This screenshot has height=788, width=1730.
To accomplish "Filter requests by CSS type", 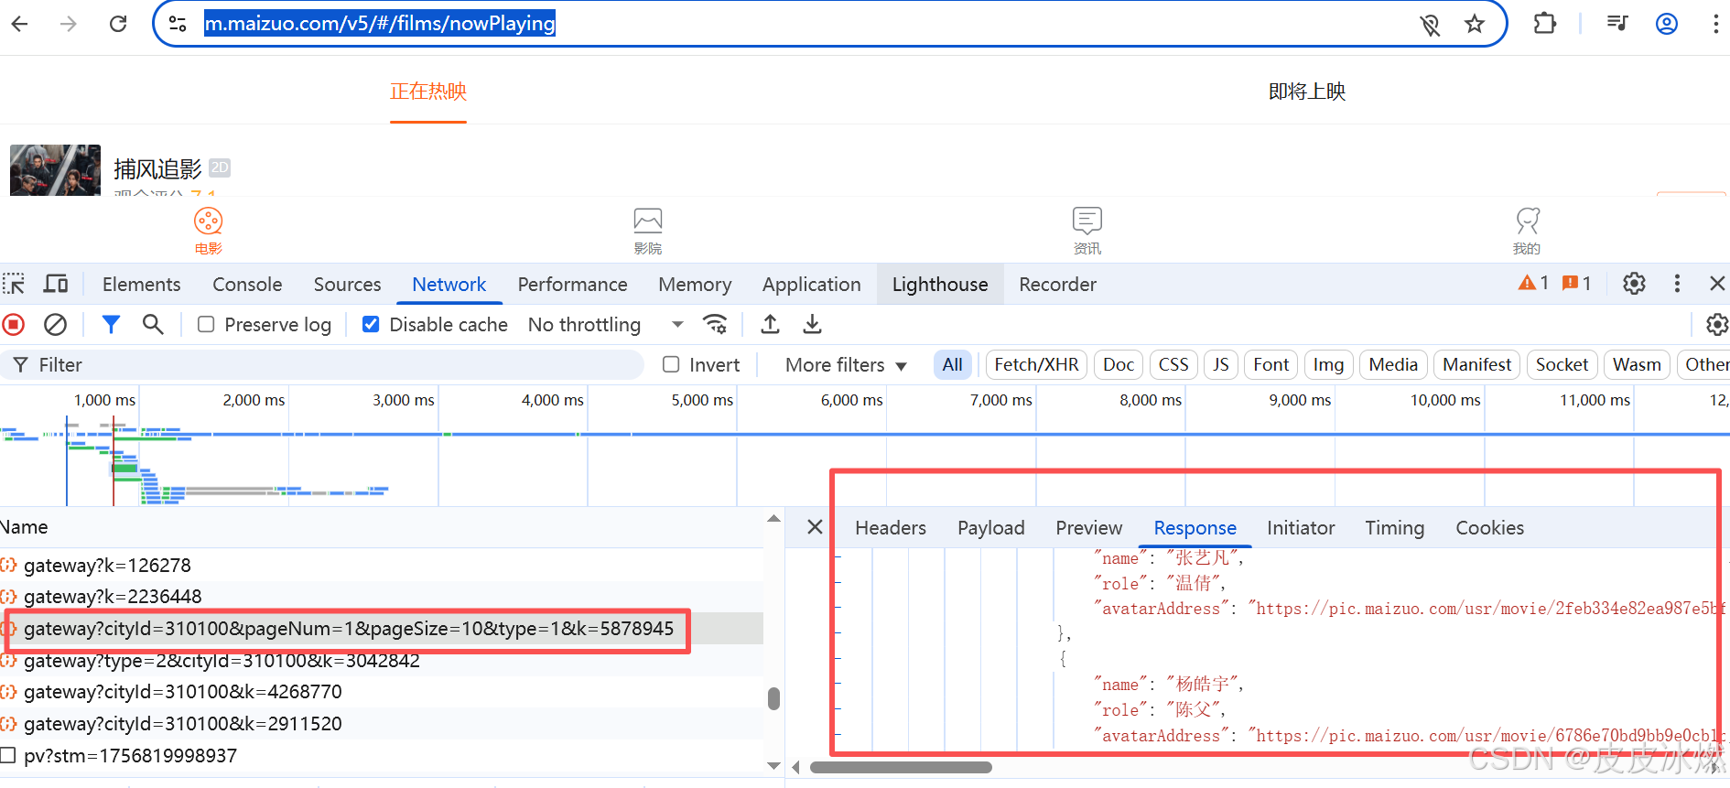I will pyautogui.click(x=1173, y=364).
